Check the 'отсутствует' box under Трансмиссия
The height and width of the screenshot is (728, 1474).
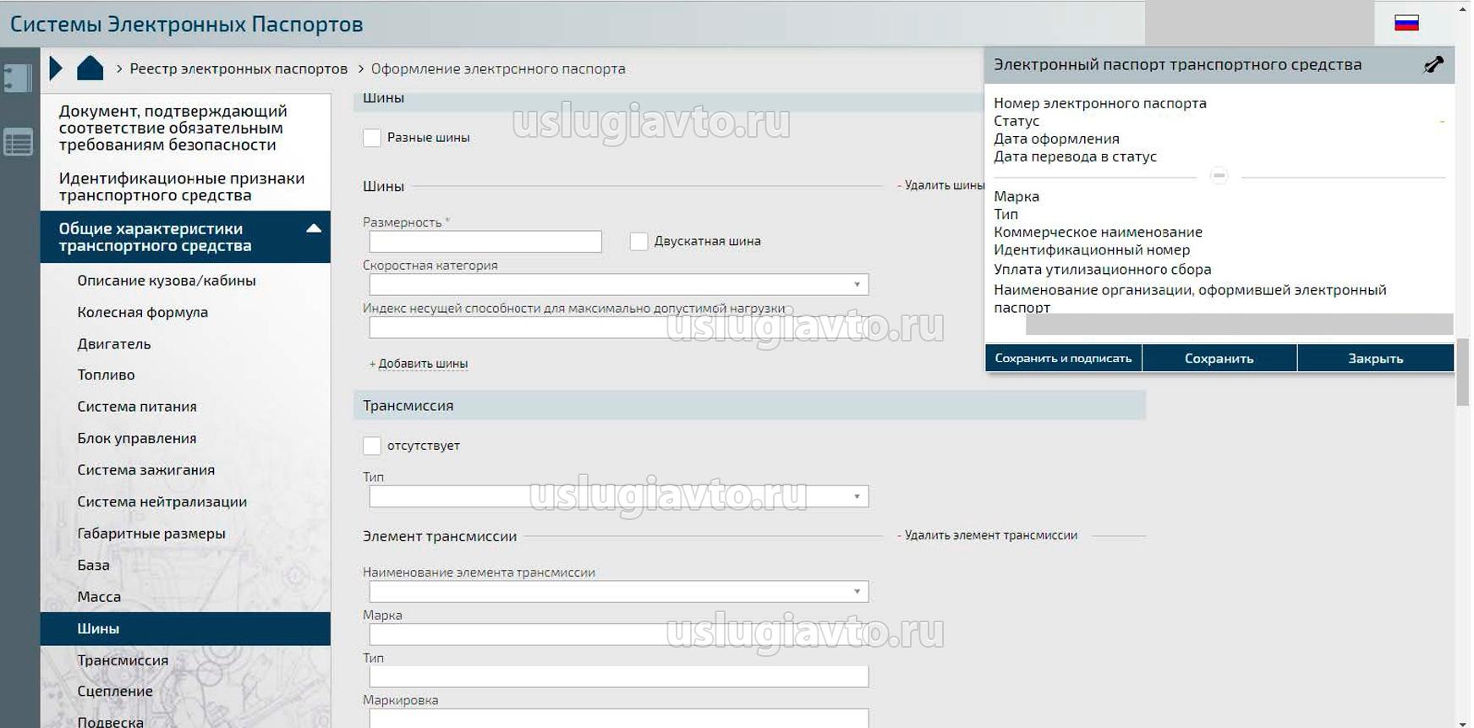click(372, 446)
